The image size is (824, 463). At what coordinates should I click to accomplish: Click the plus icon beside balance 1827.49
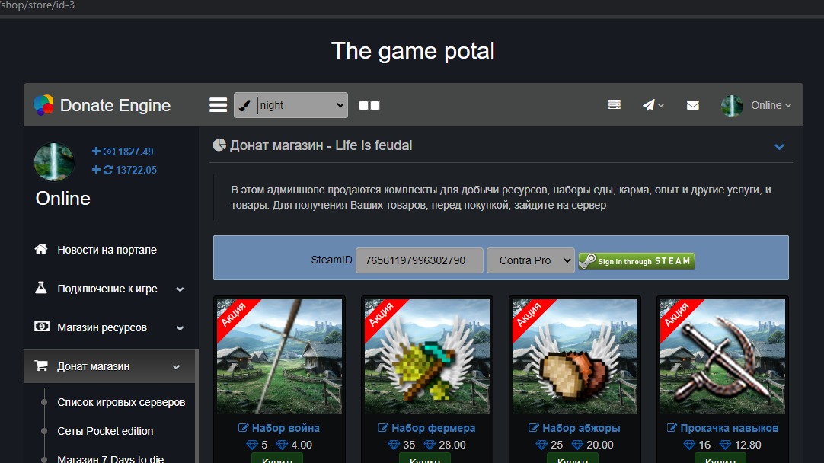(96, 152)
